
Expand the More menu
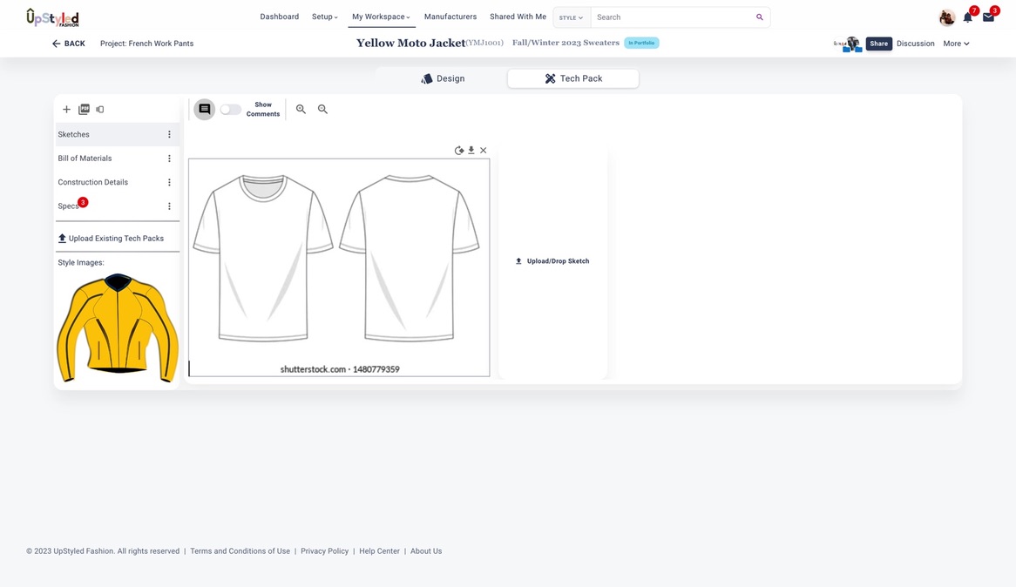[956, 44]
